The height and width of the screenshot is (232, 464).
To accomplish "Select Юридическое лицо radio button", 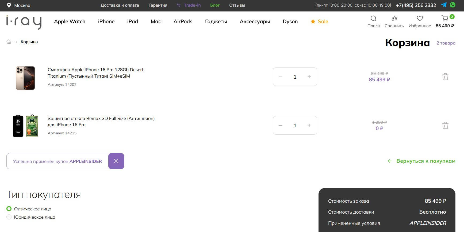I will [9, 217].
